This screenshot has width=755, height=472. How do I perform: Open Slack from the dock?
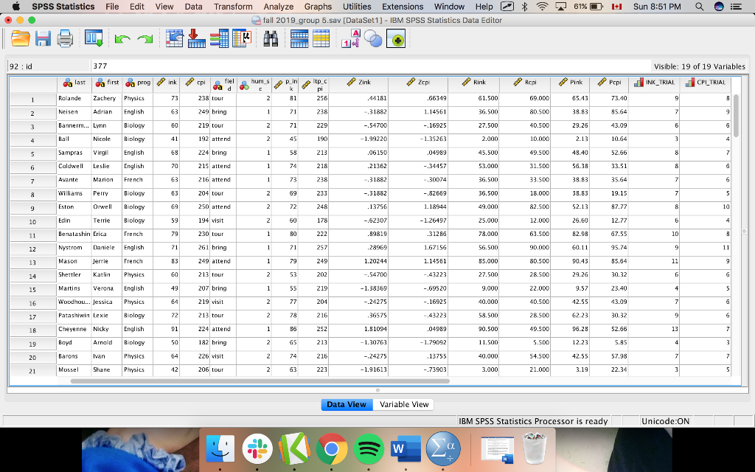pos(257,449)
